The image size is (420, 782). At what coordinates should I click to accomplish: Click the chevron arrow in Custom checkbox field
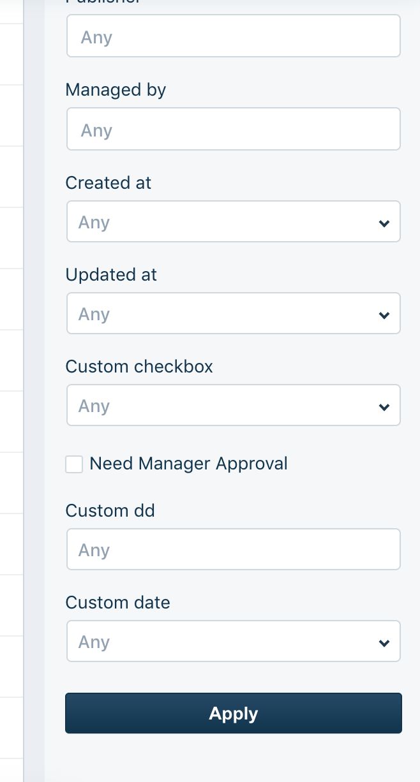point(384,406)
